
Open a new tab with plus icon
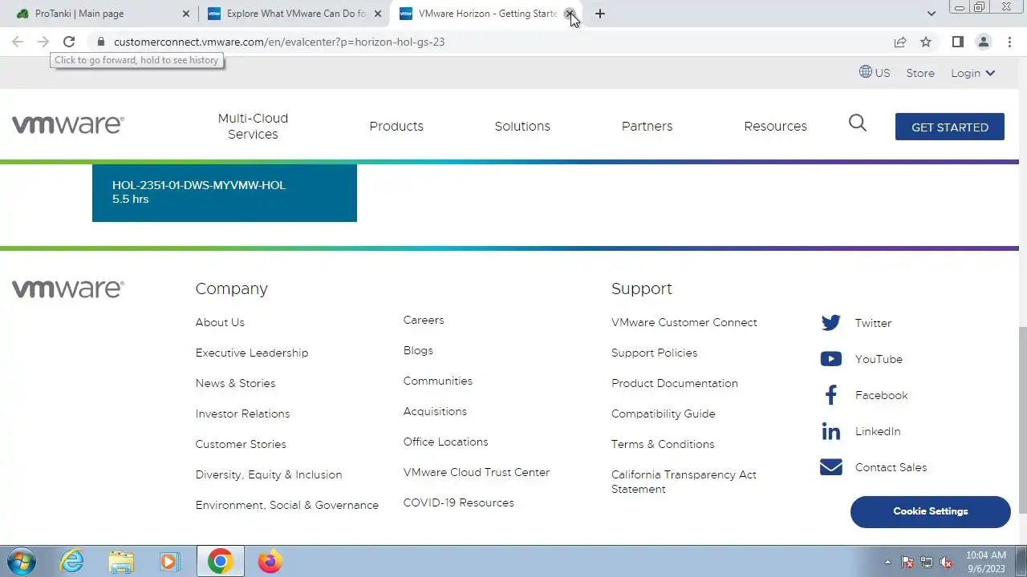click(x=600, y=14)
